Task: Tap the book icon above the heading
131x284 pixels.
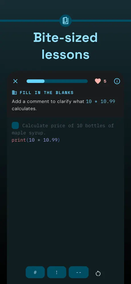Action: coord(65,21)
